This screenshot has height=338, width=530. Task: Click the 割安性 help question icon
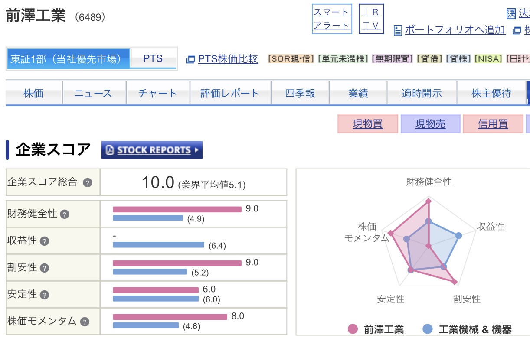coord(45,268)
